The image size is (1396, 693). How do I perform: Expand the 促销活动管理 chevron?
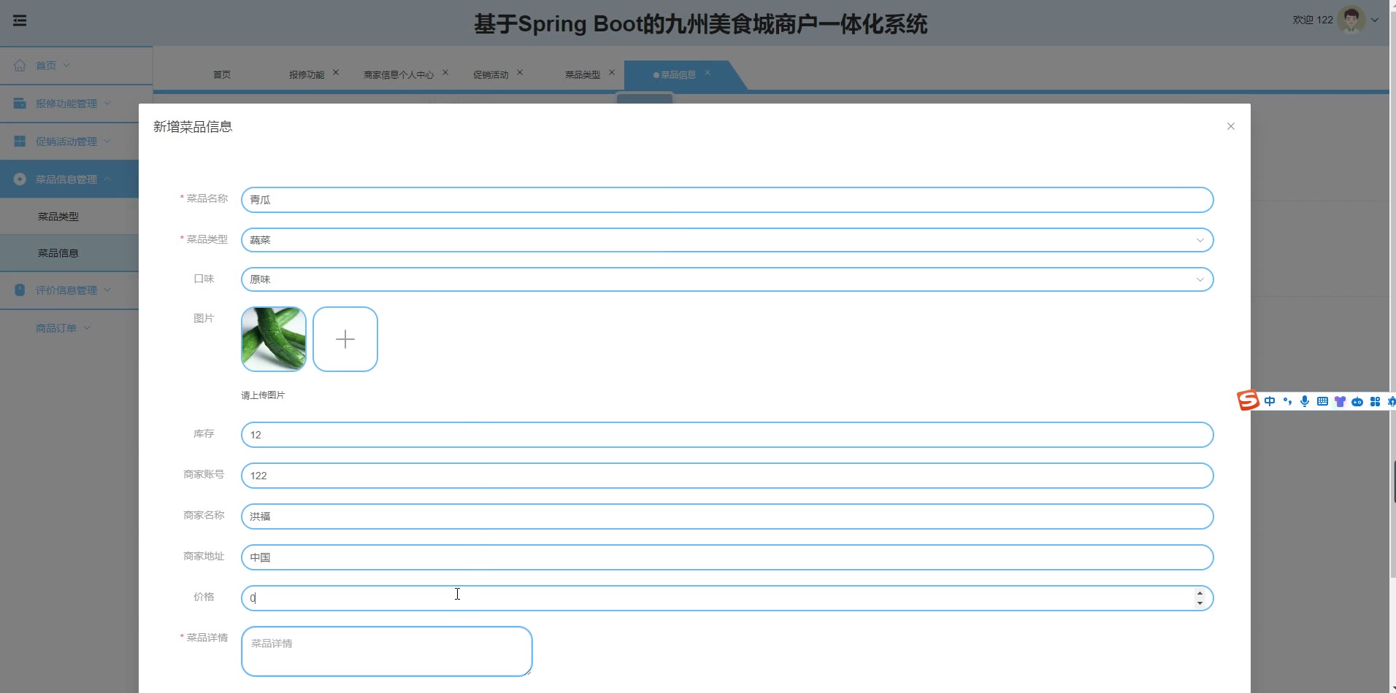tap(107, 141)
